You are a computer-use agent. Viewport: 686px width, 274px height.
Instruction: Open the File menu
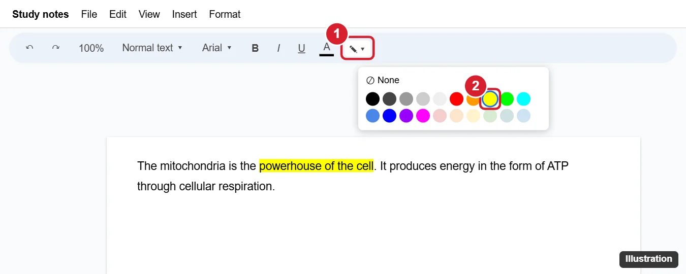point(89,14)
